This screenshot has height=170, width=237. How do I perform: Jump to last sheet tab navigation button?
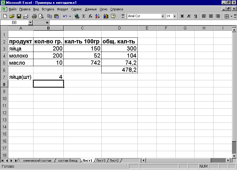point(16,161)
